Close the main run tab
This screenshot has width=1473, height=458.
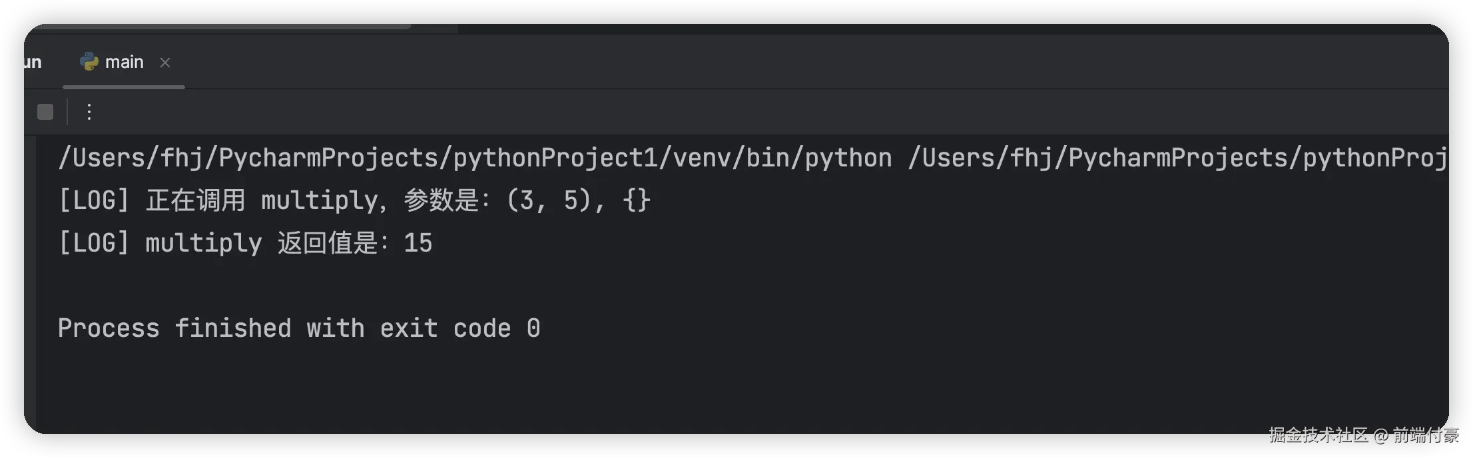tap(165, 63)
